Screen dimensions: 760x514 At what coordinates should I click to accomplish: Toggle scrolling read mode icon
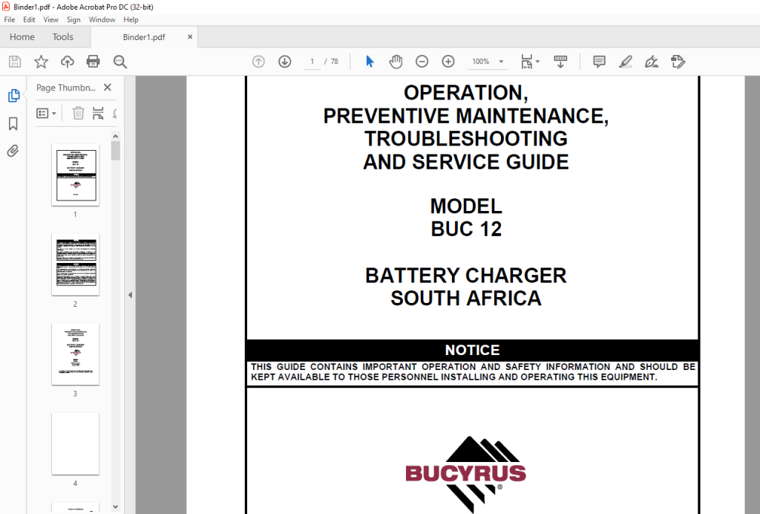(560, 62)
